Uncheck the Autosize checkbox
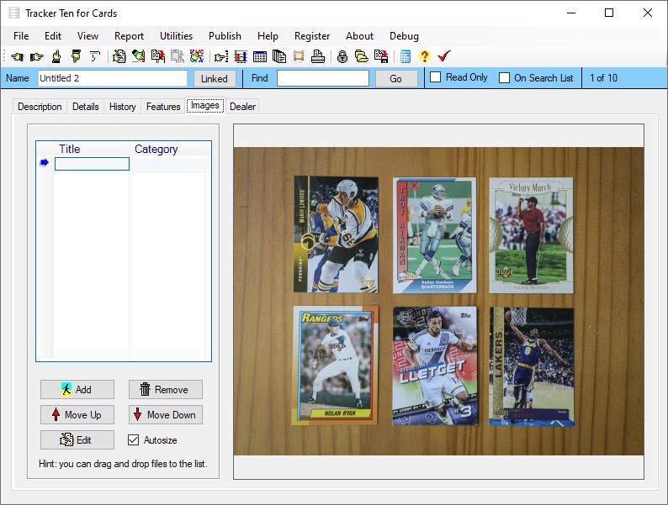668x505 pixels. pyautogui.click(x=133, y=440)
